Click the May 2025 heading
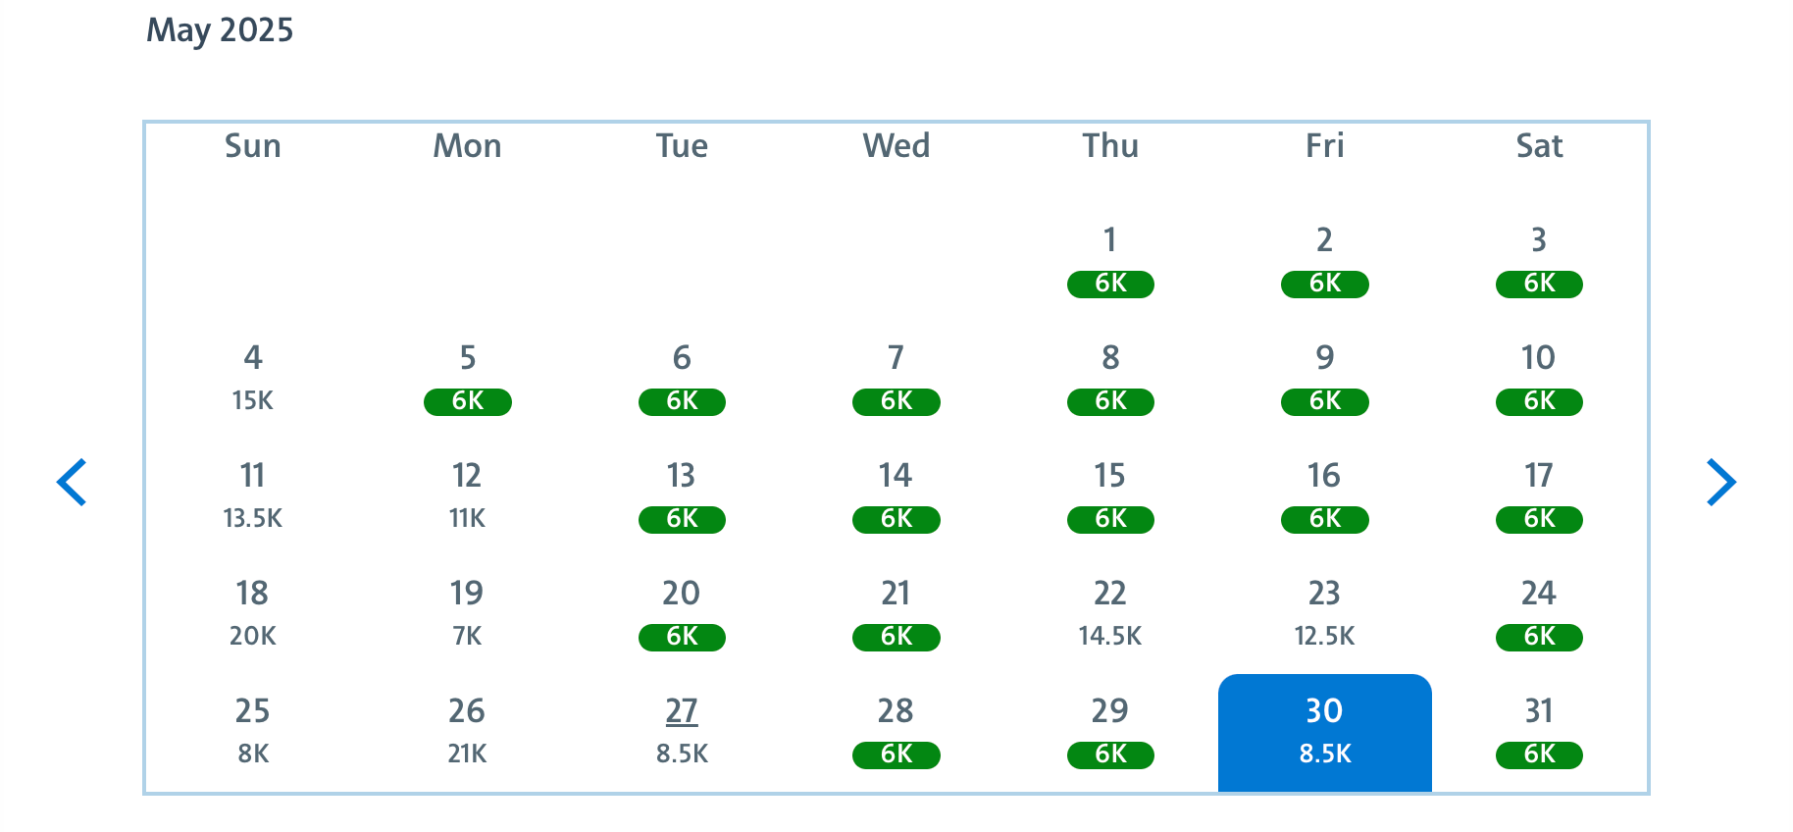Viewport: 1793px width, 832px height. point(220,29)
